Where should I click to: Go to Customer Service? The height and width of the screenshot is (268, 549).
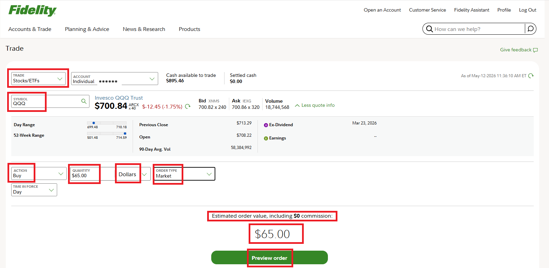(428, 10)
